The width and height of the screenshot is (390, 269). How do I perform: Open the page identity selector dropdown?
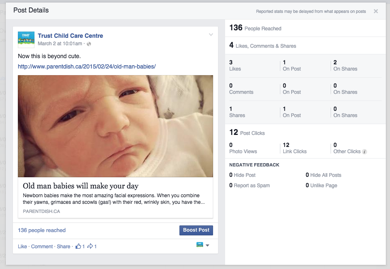[202, 245]
